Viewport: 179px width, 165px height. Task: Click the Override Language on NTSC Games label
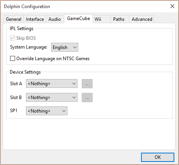(53, 59)
